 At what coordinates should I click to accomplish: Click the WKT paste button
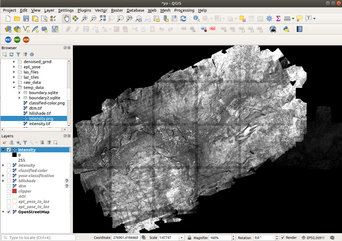[x=8, y=40]
